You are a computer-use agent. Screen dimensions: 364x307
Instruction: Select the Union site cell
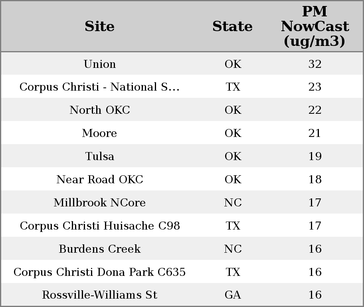pos(100,64)
